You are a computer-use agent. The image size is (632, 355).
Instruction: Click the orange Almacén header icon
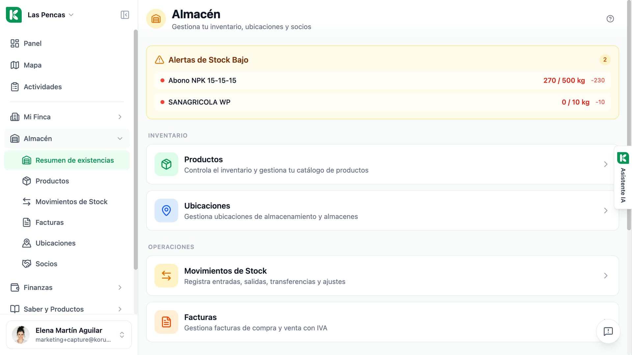pyautogui.click(x=156, y=19)
